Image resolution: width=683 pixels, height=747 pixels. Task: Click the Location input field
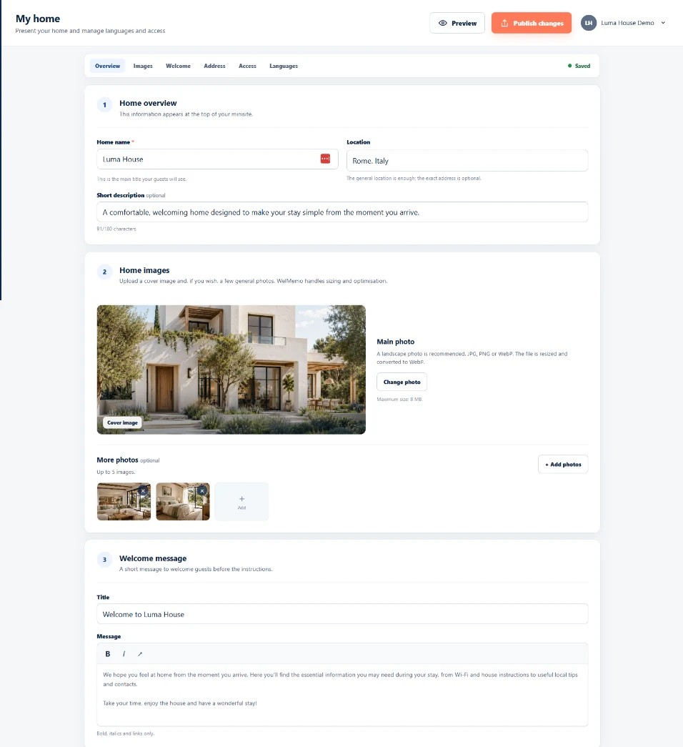467,161
